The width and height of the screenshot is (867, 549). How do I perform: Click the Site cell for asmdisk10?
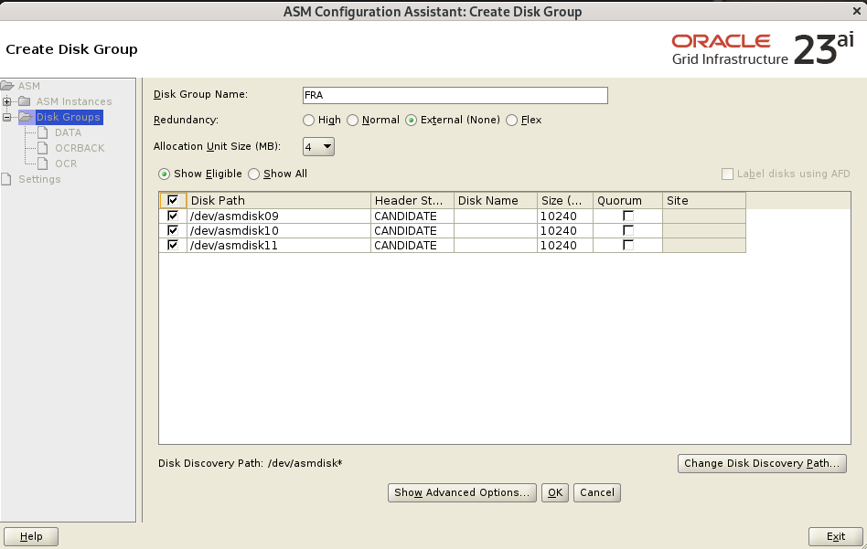click(x=704, y=231)
